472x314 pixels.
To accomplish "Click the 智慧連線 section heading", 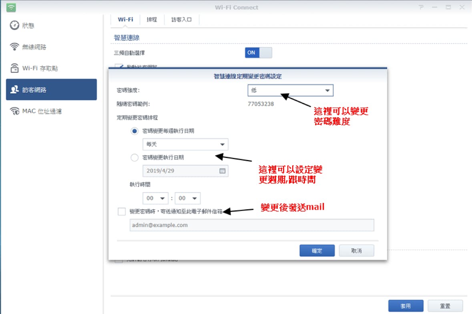I will 127,38.
